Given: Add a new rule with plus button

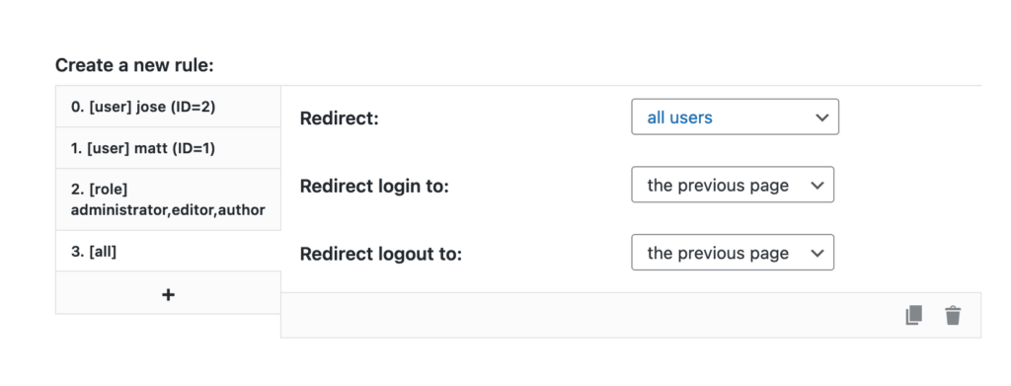Looking at the screenshot, I should (x=168, y=293).
